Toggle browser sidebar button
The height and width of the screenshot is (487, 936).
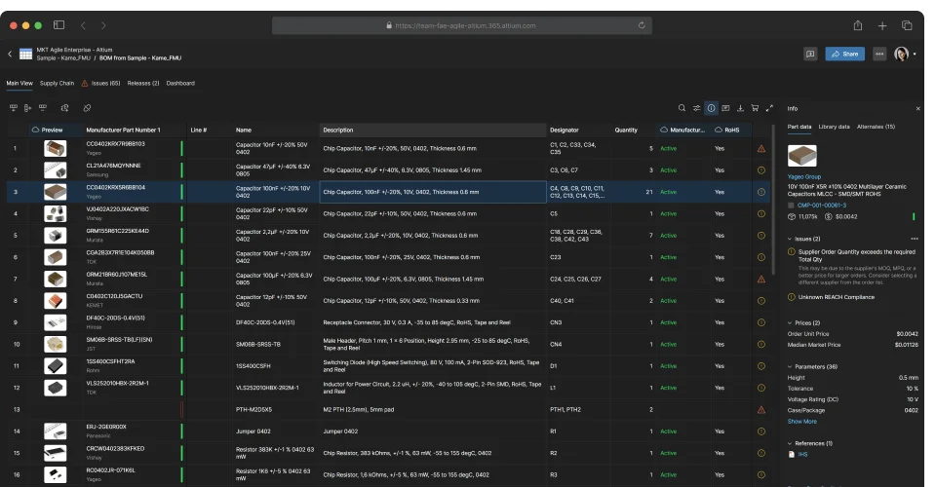(58, 25)
